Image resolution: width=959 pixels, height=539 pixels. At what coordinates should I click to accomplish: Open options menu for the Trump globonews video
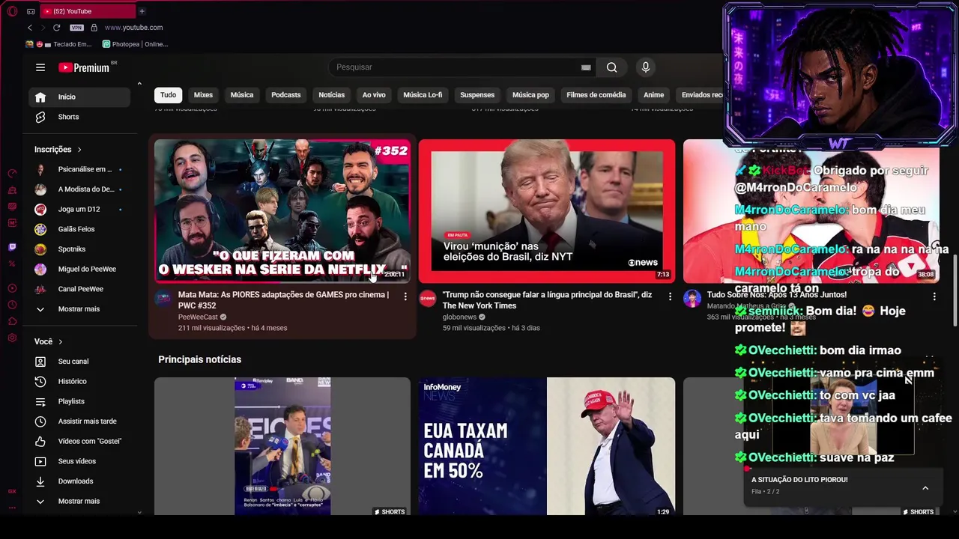pyautogui.click(x=670, y=297)
